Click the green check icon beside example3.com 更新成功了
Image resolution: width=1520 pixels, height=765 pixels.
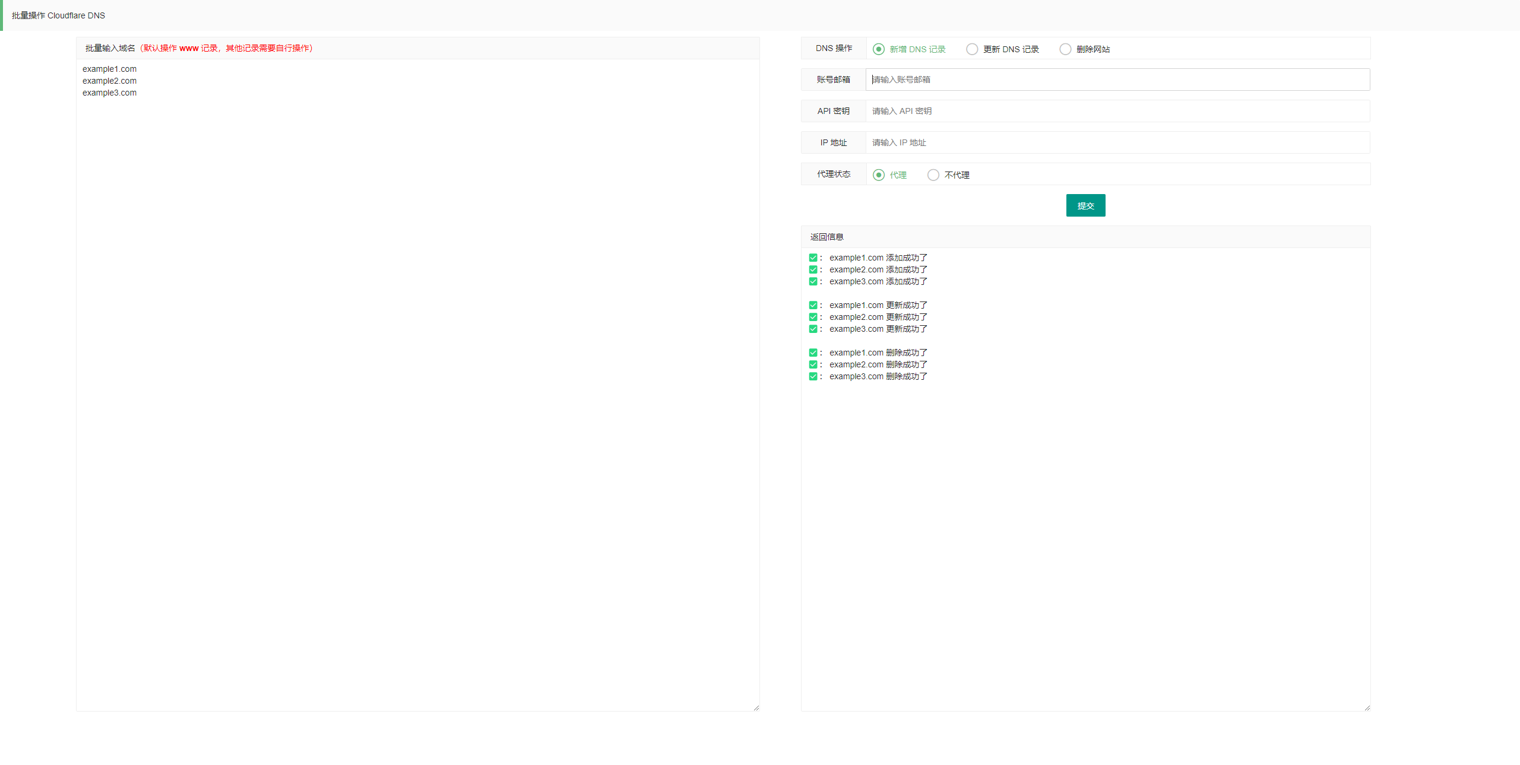[x=813, y=329]
